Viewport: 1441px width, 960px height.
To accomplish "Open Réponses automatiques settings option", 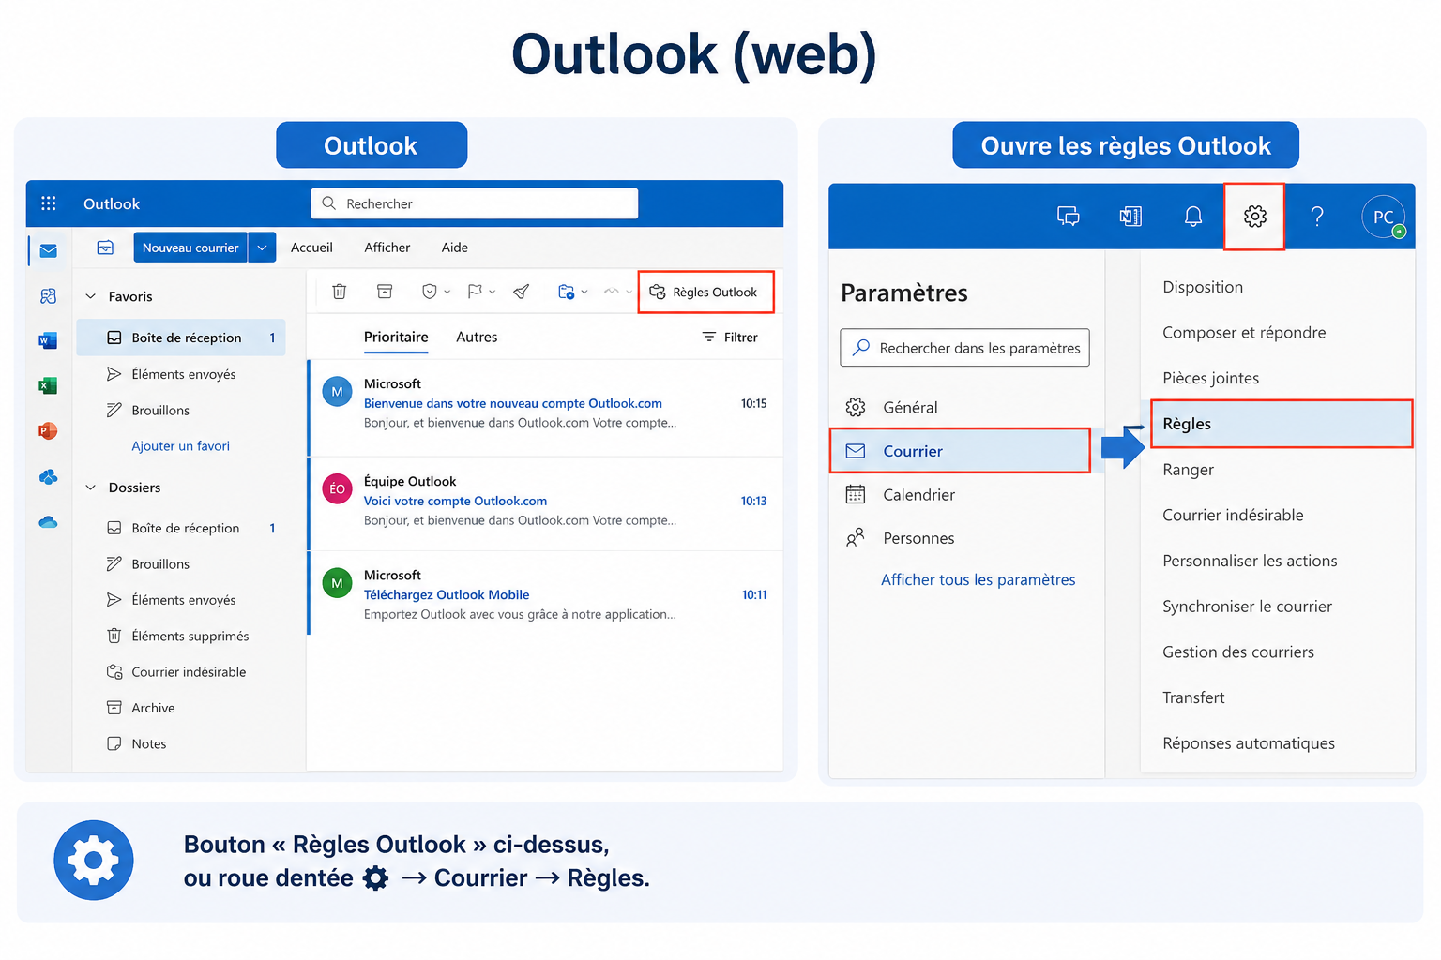I will pyautogui.click(x=1249, y=743).
